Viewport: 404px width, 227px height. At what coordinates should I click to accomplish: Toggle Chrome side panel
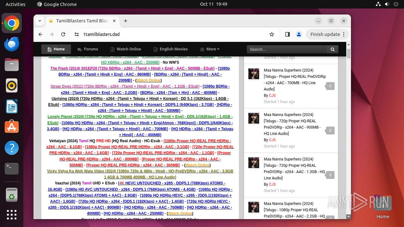pos(287,34)
